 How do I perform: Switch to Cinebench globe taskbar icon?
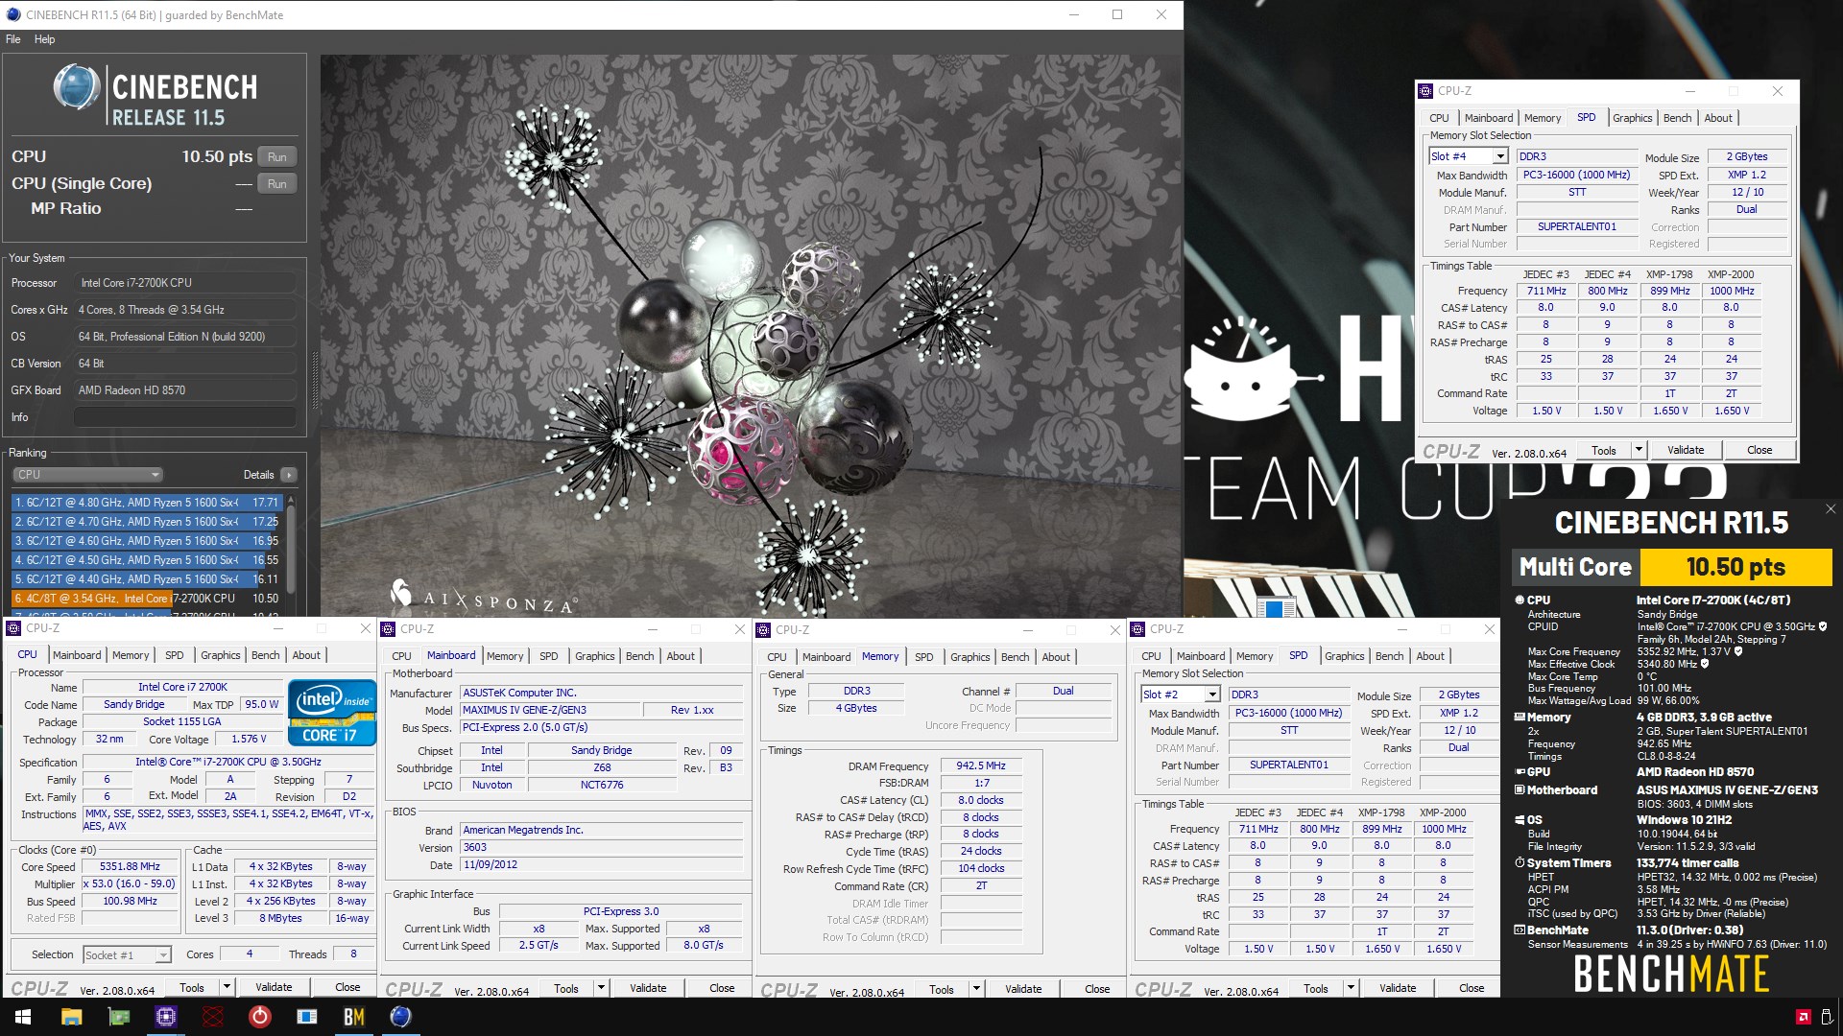click(400, 1017)
